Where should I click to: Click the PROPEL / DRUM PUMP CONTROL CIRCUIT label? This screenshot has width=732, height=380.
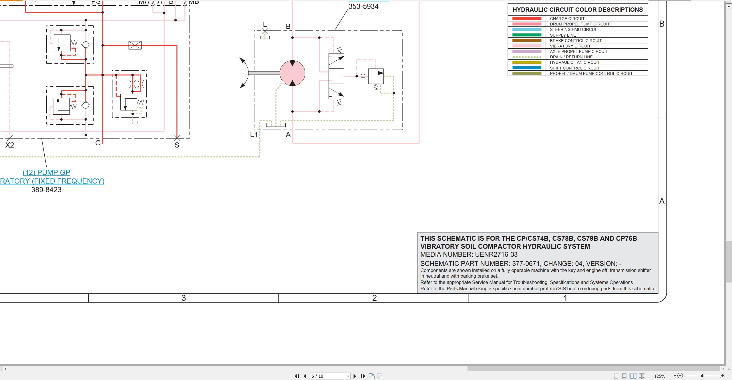point(591,73)
